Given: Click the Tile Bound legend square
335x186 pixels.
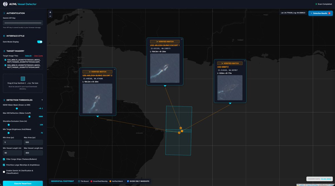Looking at the screenshot, I should (79, 181).
